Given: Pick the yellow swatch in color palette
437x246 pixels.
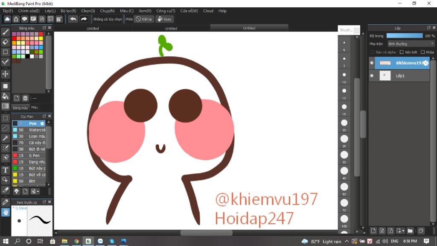Looking at the screenshot, I should click(41, 38).
